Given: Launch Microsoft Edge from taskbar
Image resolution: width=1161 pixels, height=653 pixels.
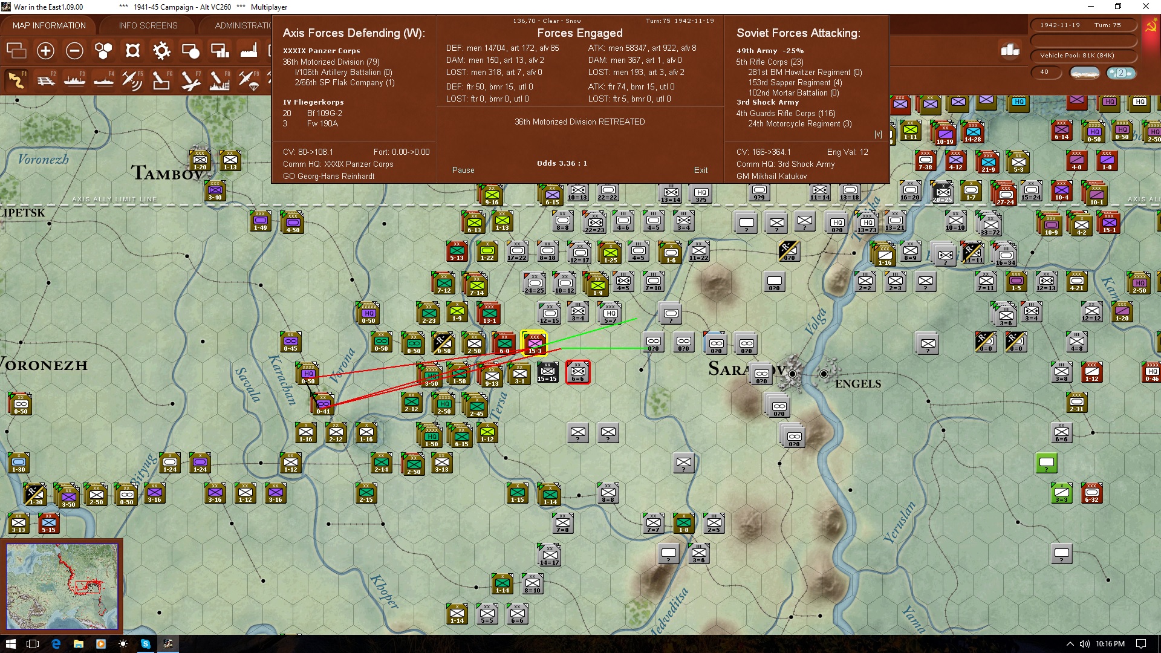Looking at the screenshot, I should (x=56, y=644).
